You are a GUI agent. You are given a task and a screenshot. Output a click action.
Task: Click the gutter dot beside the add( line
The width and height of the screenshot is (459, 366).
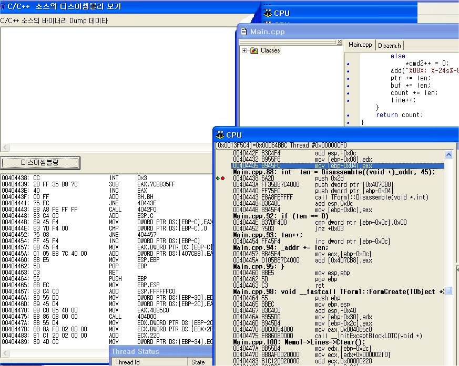(x=348, y=71)
